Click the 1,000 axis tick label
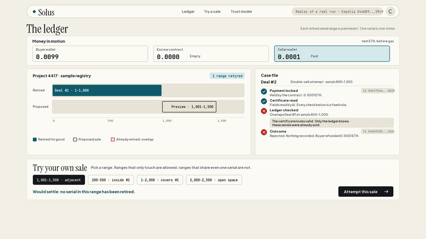The image size is (426, 239). pos(167,121)
